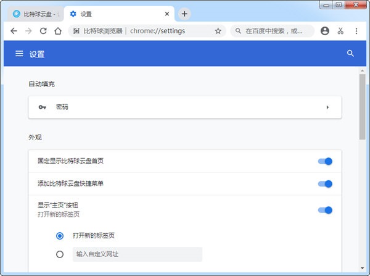Toggle 固定显示比特球云盘首页 switch
Screen dimensions: 370x276
(x=325, y=161)
